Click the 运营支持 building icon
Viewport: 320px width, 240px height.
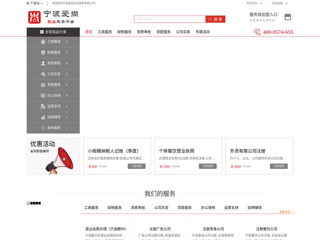coord(43,106)
